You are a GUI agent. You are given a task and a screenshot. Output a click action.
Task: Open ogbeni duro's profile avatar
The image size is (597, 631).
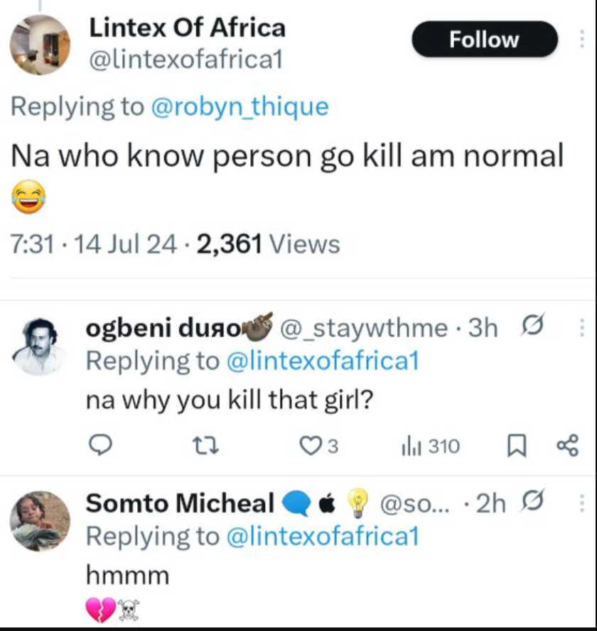point(40,346)
